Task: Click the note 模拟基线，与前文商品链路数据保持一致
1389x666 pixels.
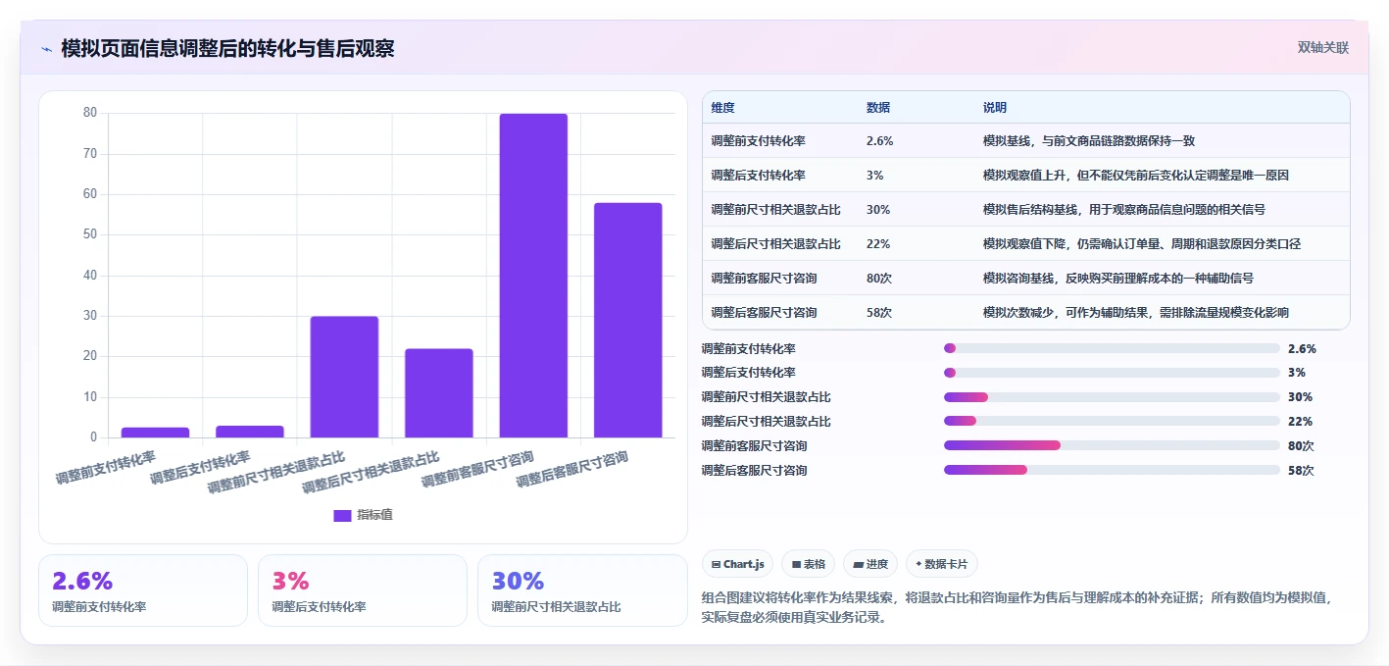Action: point(1089,141)
